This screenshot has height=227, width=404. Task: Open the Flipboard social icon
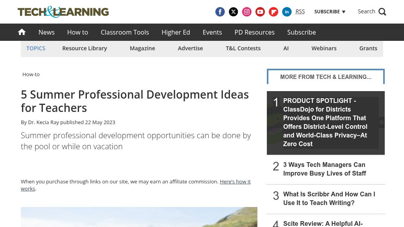[x=274, y=12]
